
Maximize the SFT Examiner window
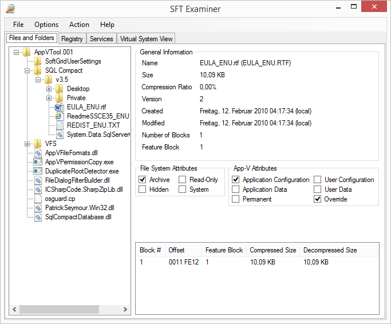tap(354, 7)
